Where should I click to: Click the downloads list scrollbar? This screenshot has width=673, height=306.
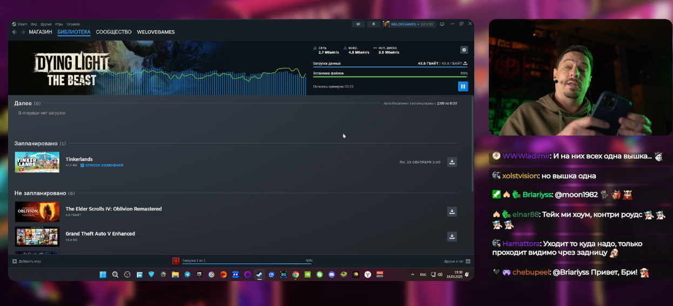[473, 143]
